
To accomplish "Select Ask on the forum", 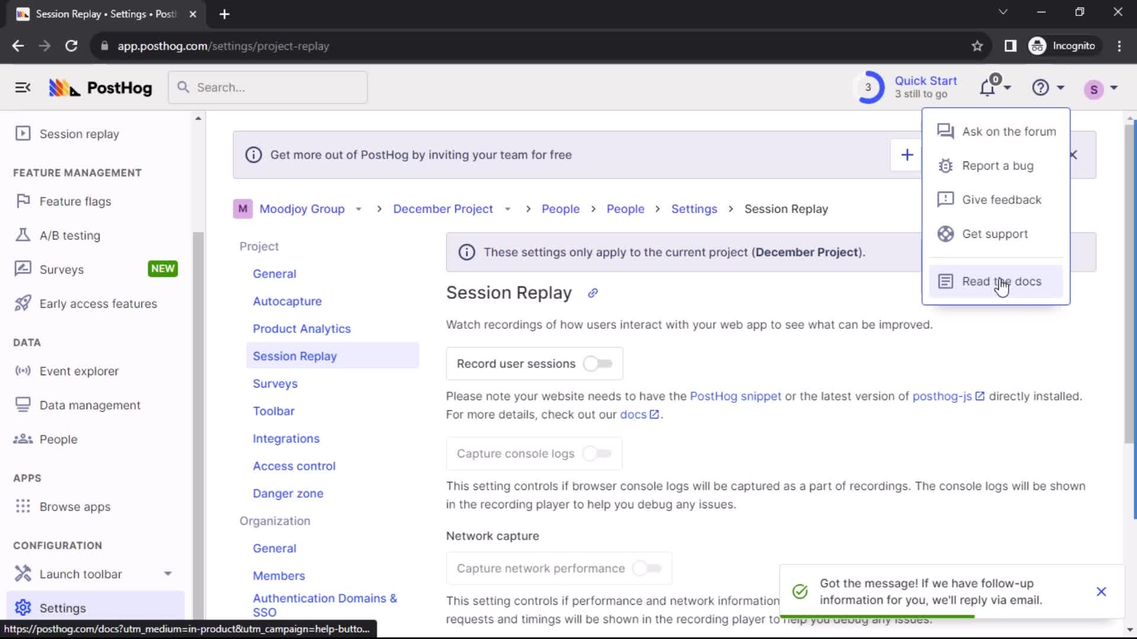I will tap(996, 131).
